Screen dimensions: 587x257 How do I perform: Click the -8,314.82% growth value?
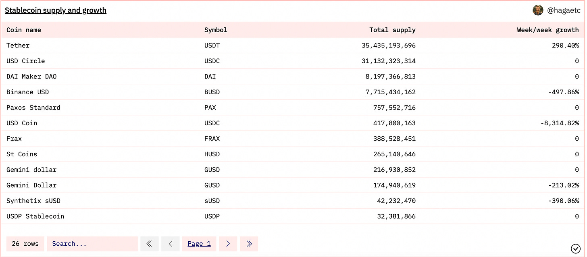tap(560, 123)
